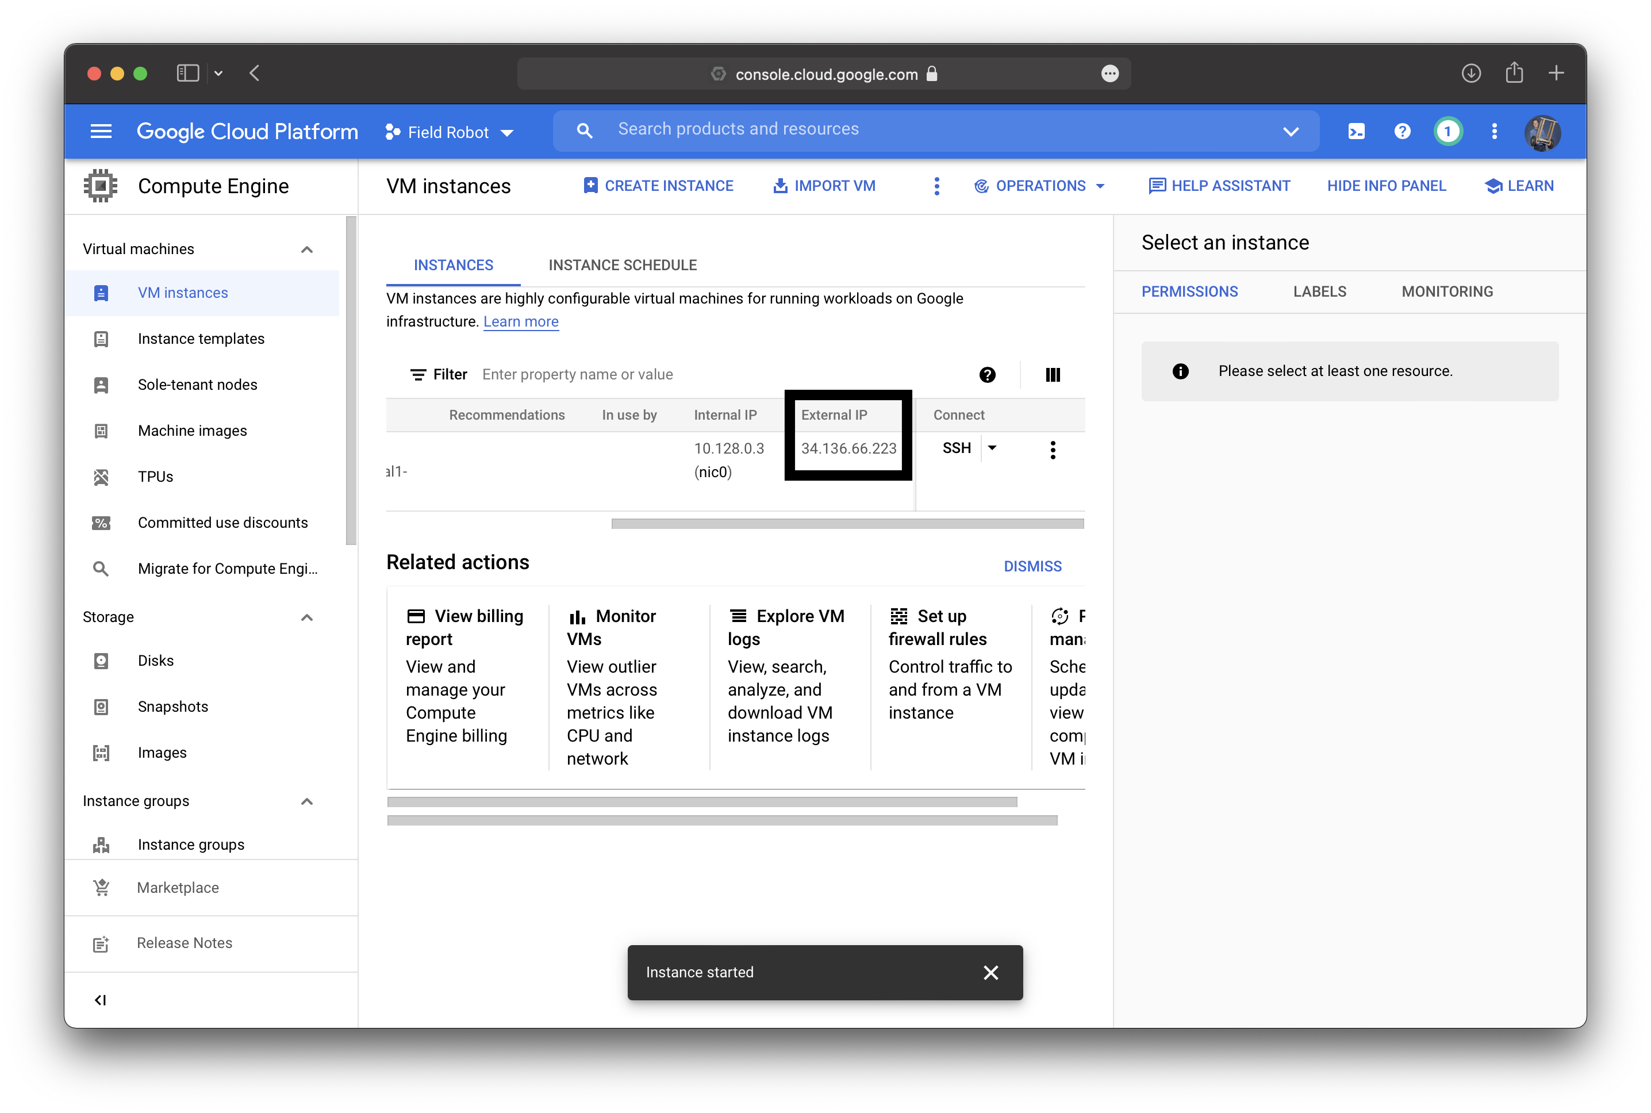Open the Monitoring tab
1651x1113 pixels.
coord(1446,291)
